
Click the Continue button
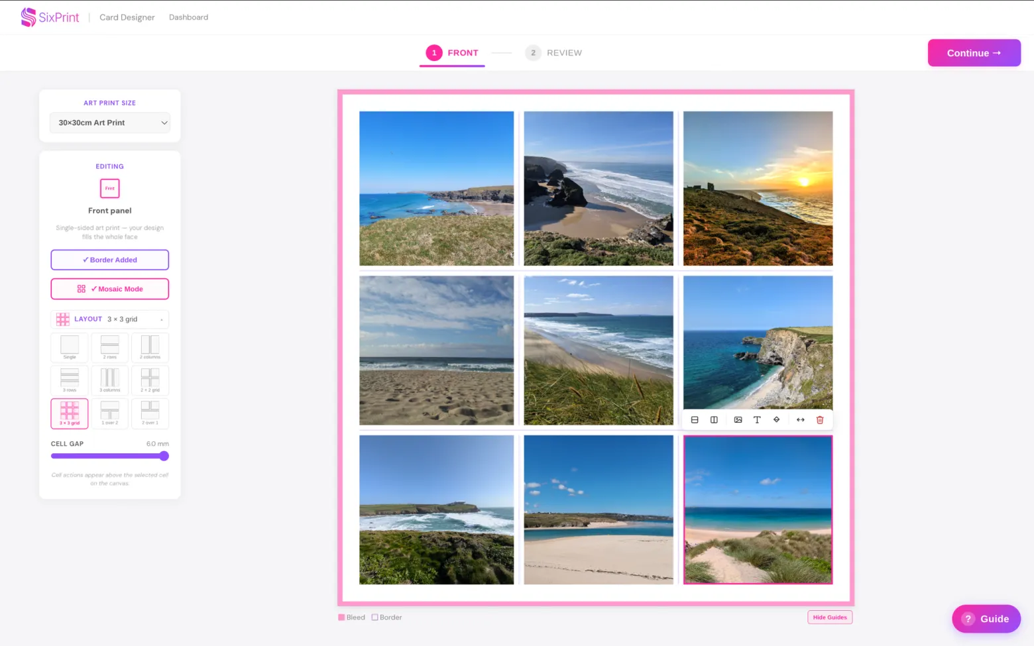974,53
